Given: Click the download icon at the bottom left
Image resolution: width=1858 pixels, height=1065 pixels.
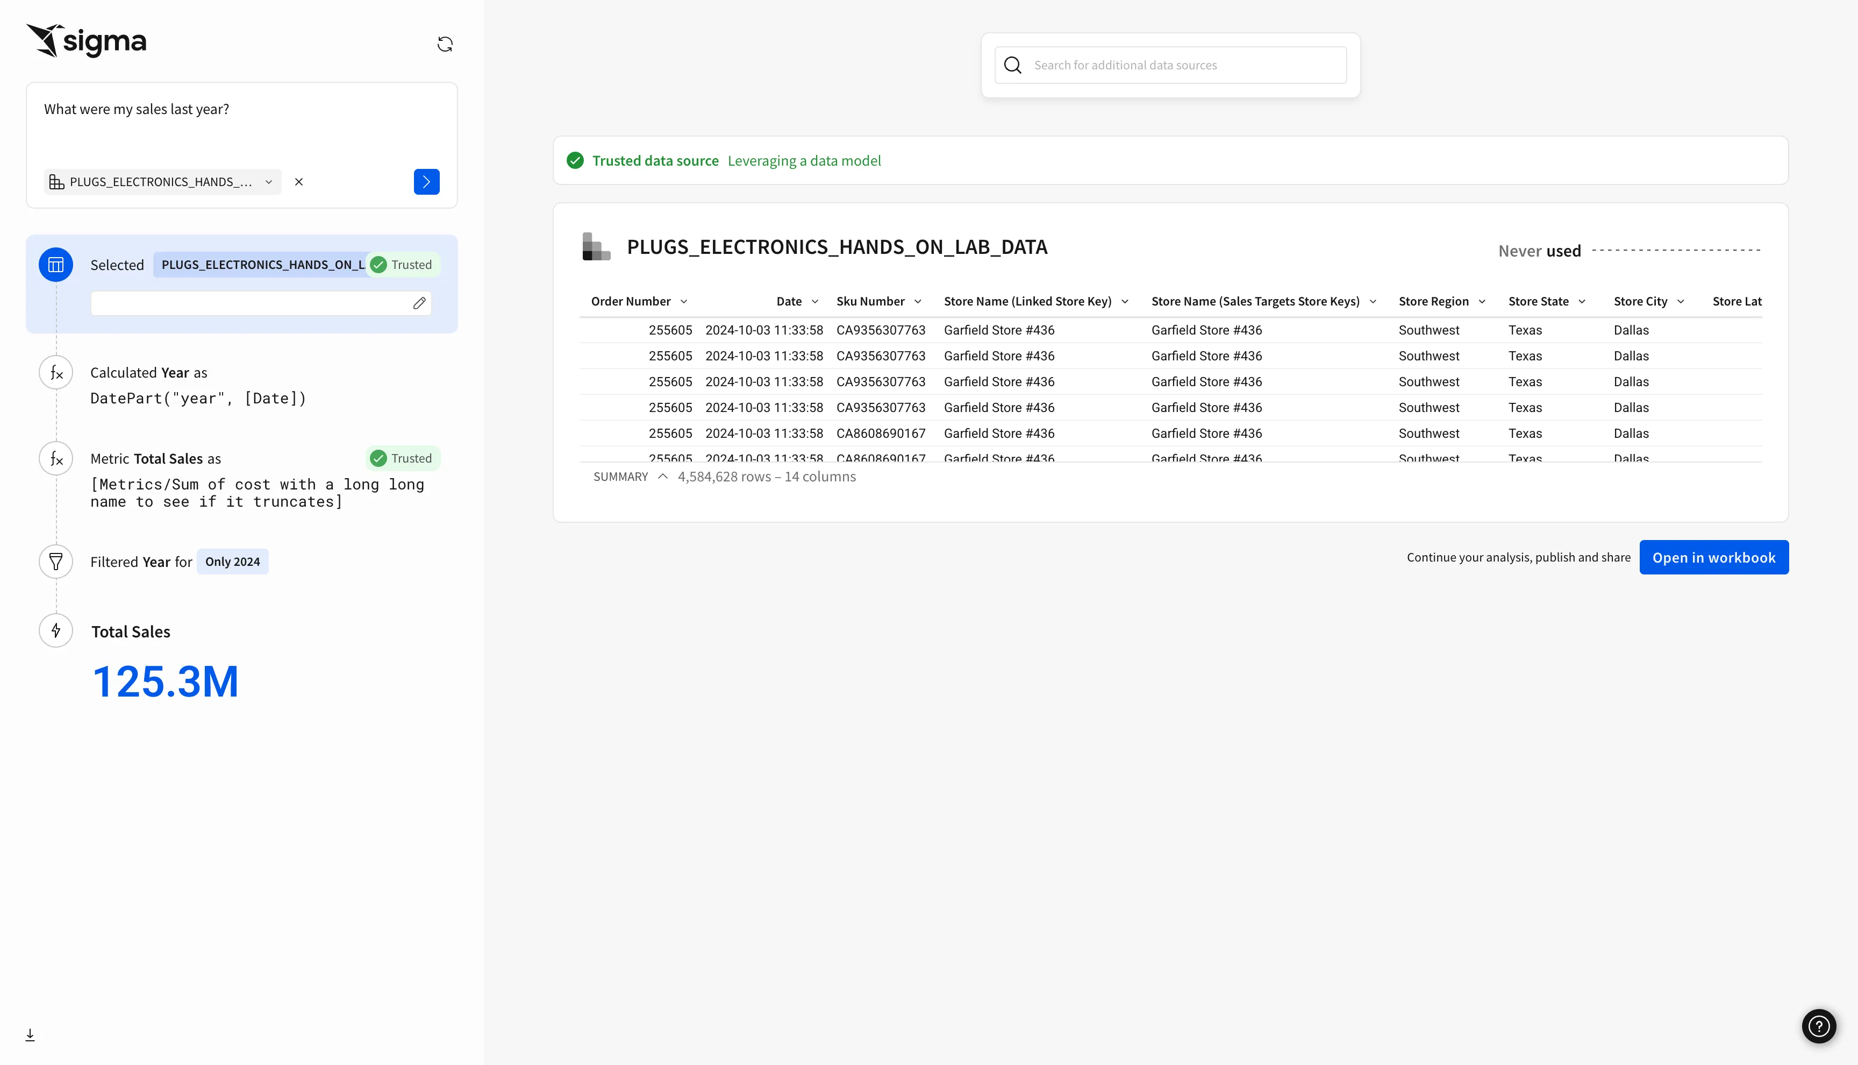Looking at the screenshot, I should (30, 1034).
